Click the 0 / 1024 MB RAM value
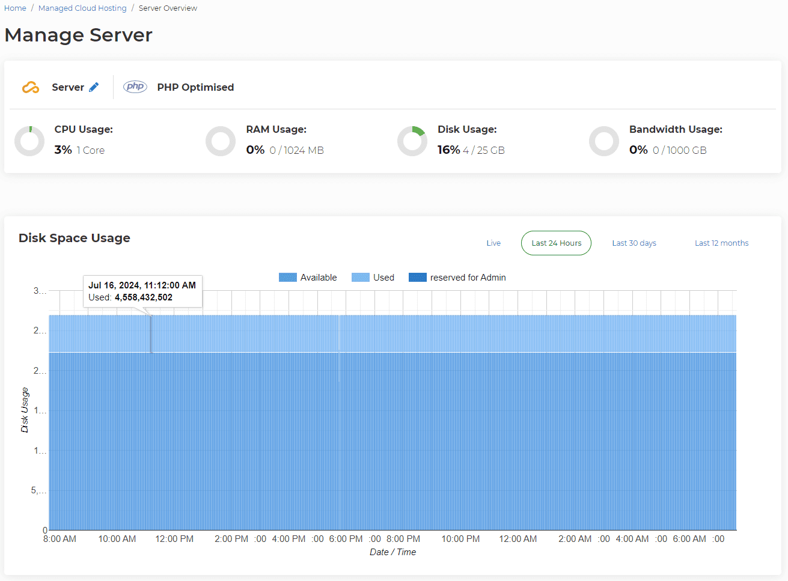 297,150
